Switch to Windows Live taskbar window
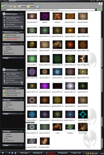The width and height of the screenshot is (104, 155). (x=38, y=153)
